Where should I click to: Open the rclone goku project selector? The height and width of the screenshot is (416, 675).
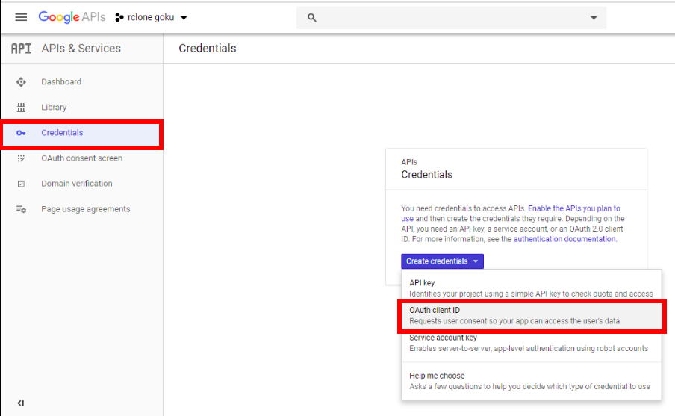coord(152,17)
